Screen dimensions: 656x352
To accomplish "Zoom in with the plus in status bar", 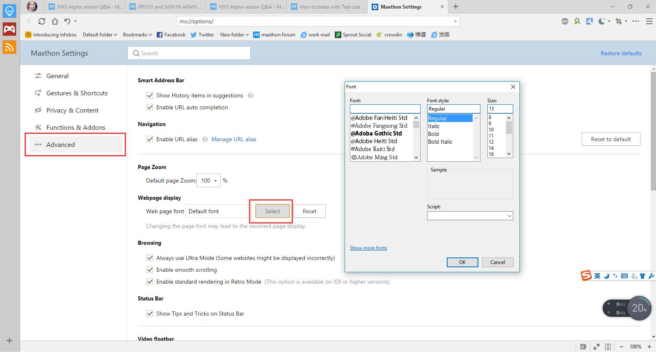I will click(650, 347).
